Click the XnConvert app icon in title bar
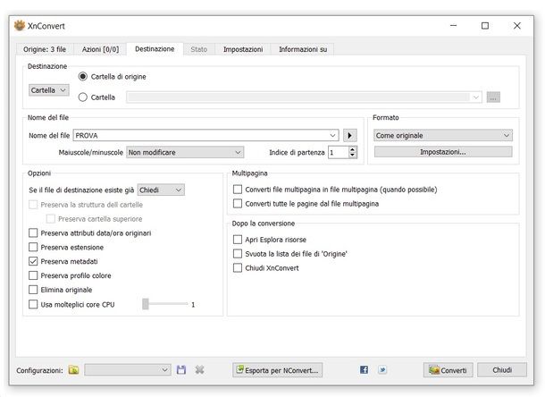 click(20, 26)
